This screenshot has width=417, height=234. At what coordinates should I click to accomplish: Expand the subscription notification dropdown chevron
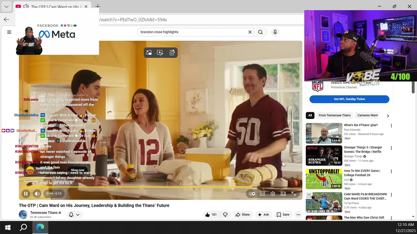78,215
